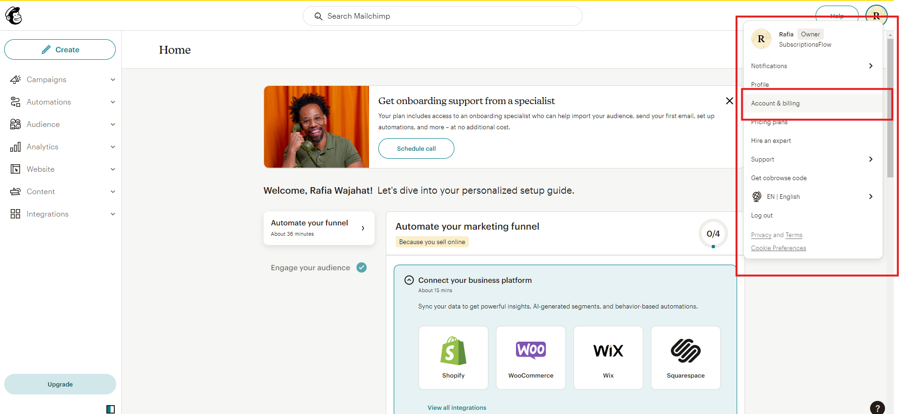Click the Engage your audience checkmark
Viewport: 899px width, 414px height.
tap(362, 267)
